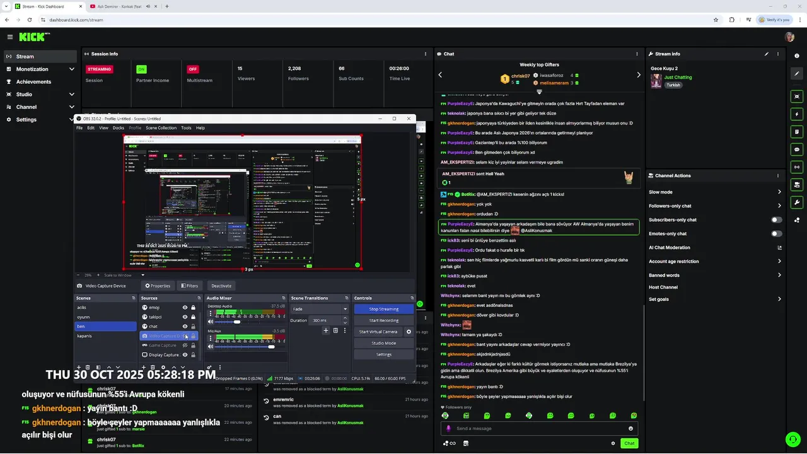Image resolution: width=807 pixels, height=454 pixels.
Task: Expand Monetization in Kick sidebar
Action: pos(72,69)
